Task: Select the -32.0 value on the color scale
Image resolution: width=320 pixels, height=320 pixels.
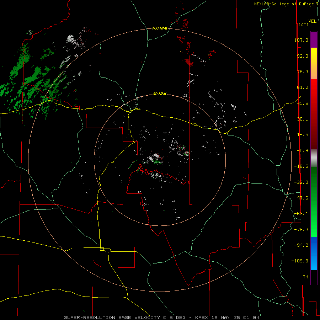Action: point(301,182)
